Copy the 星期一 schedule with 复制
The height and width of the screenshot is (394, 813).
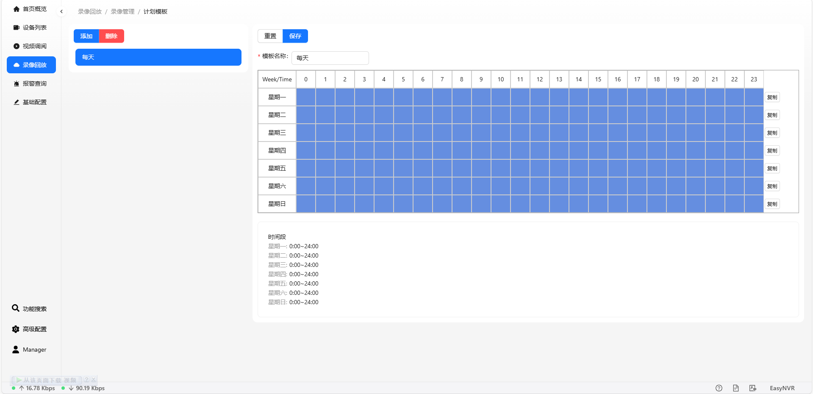click(772, 97)
